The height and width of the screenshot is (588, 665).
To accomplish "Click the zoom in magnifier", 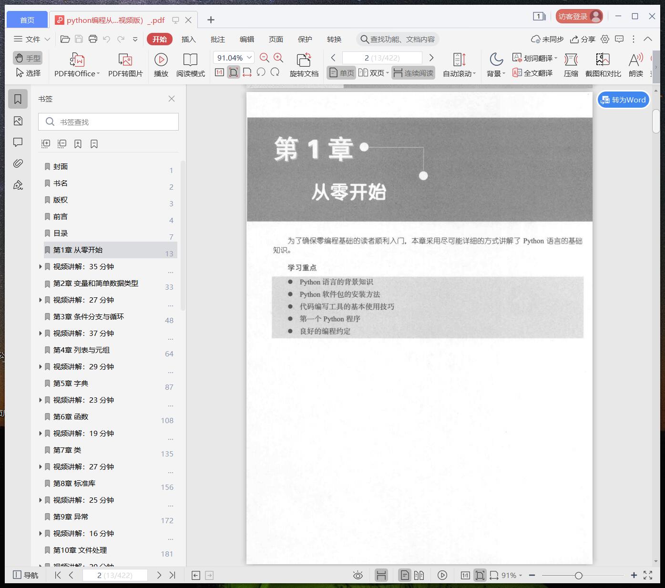I will click(278, 58).
